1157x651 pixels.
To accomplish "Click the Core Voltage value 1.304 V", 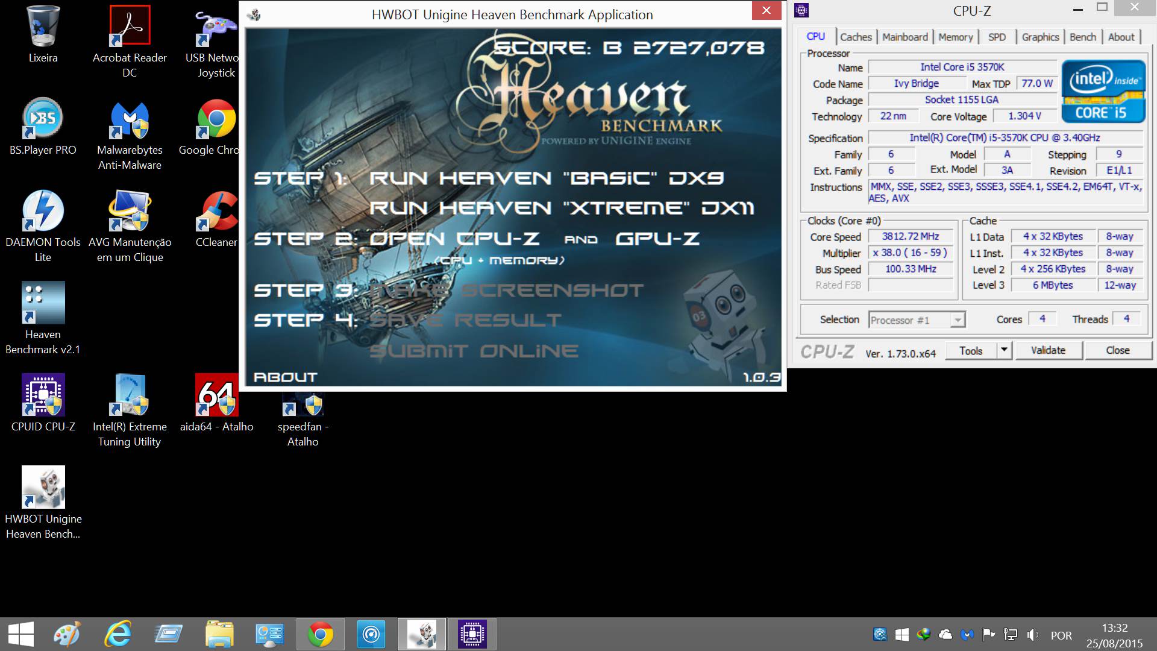I will click(x=1024, y=116).
